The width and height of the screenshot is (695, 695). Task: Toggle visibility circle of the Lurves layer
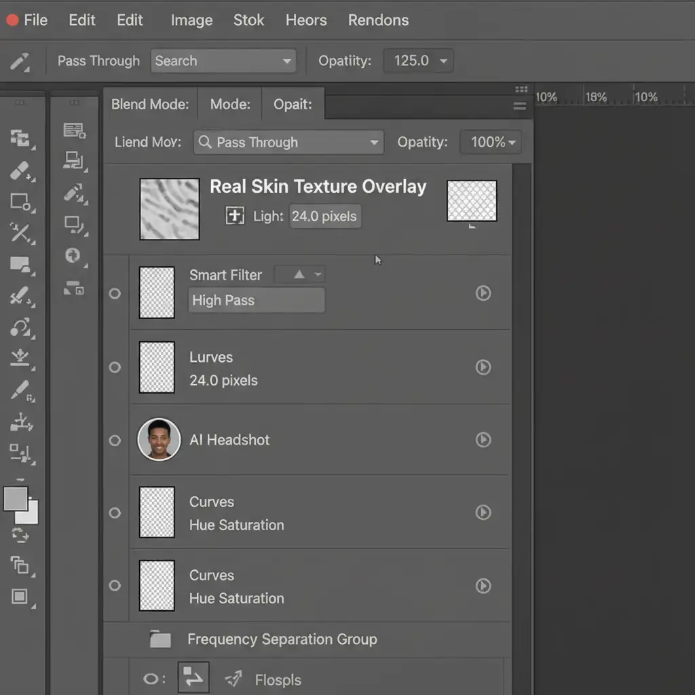(115, 367)
